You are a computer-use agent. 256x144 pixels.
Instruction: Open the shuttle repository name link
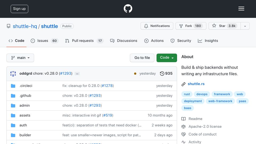click(49, 26)
